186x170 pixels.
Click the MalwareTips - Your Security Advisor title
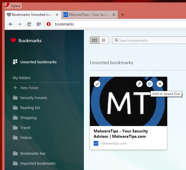[121, 134]
